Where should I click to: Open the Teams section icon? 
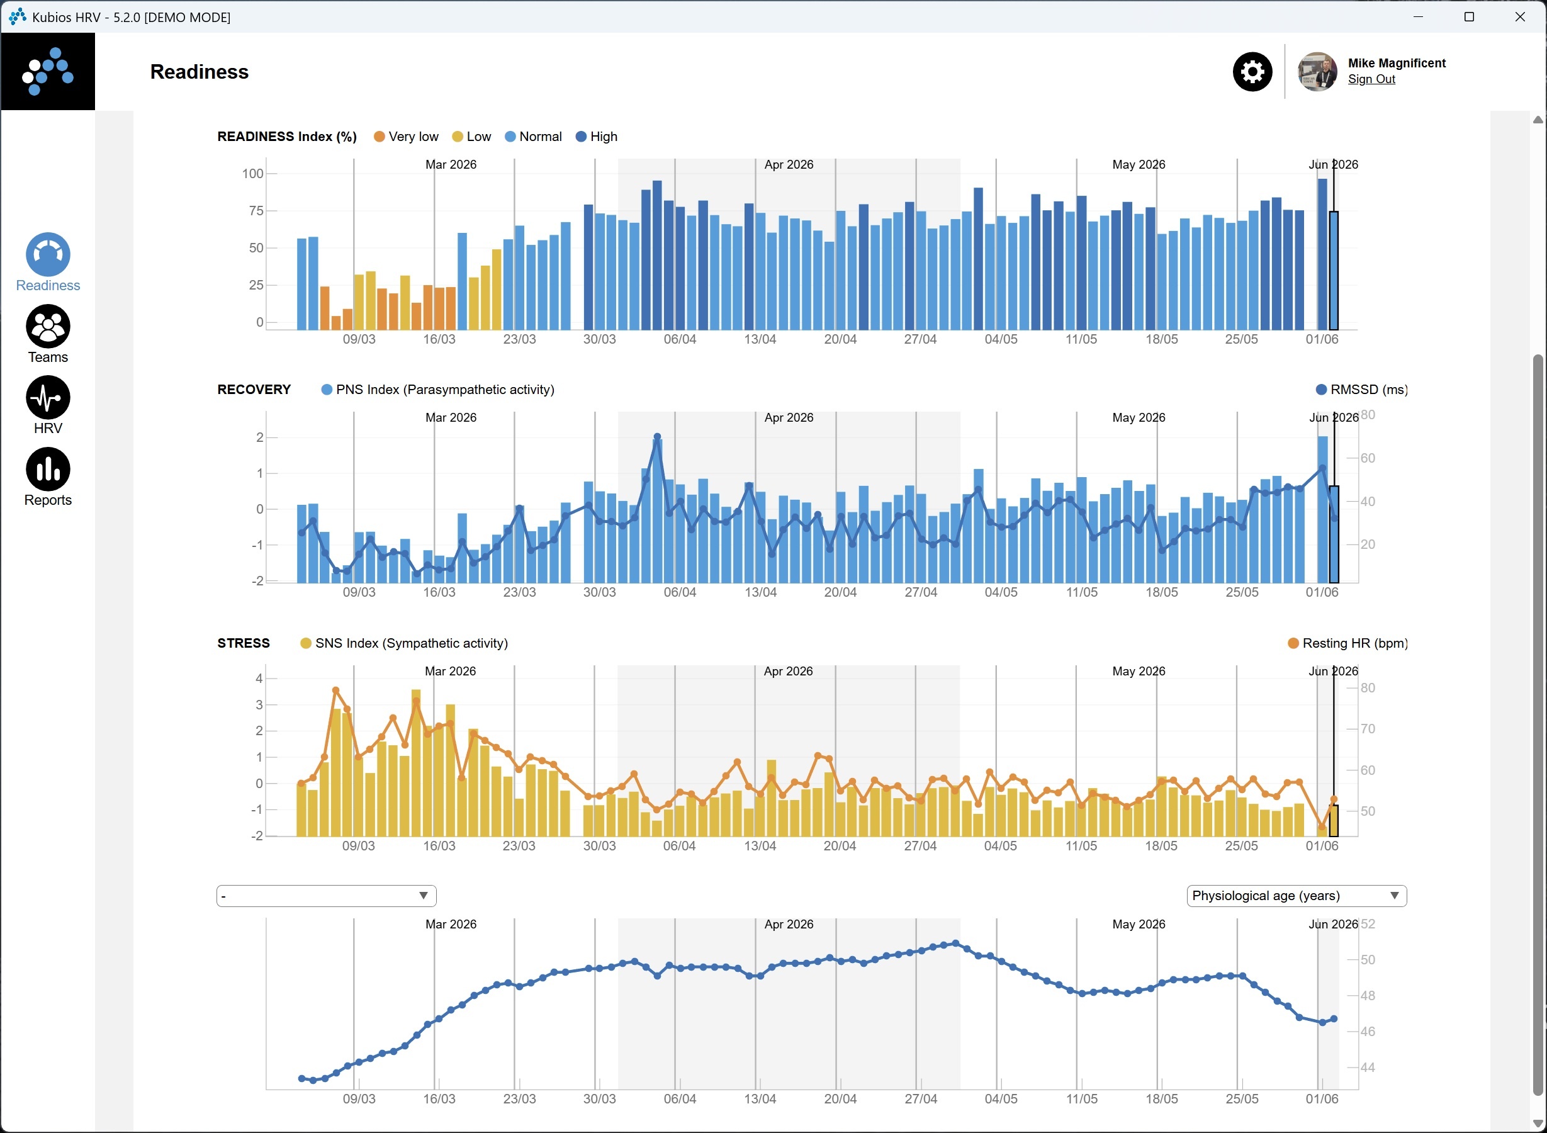(48, 326)
